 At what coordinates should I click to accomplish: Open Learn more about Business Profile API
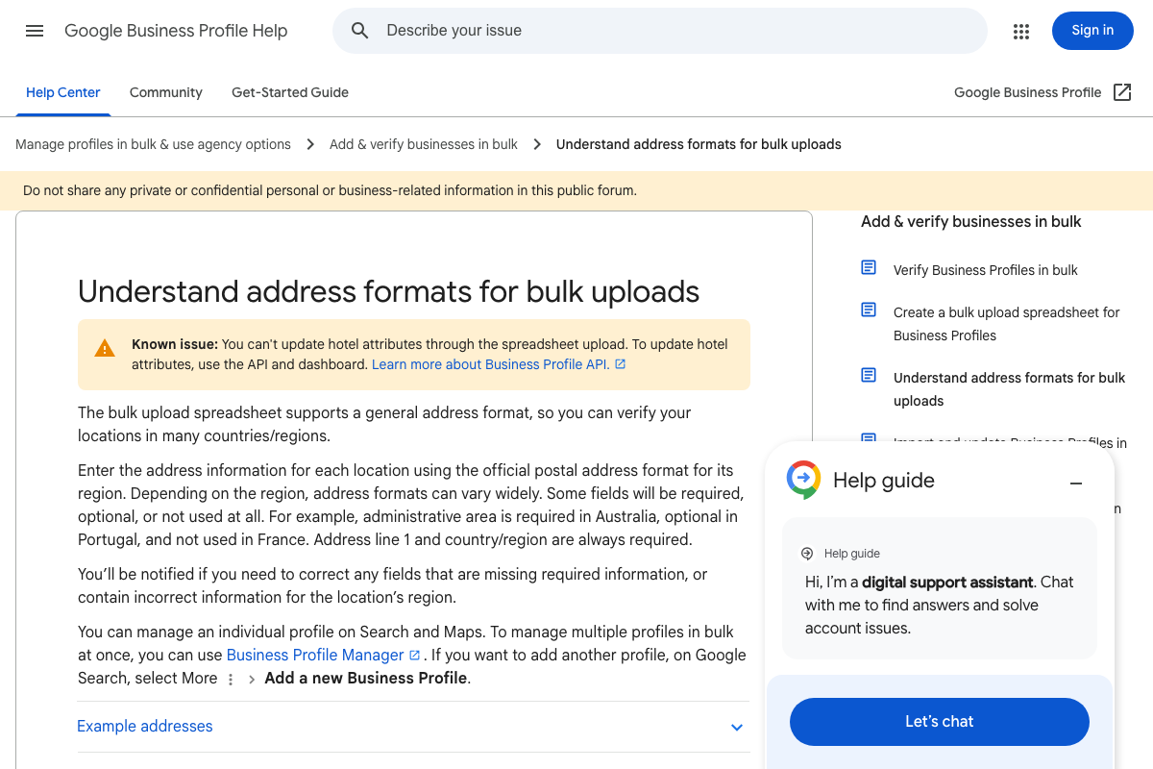tap(490, 364)
